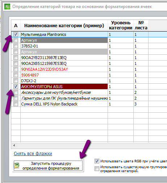This screenshot has width=167, height=183.
Task: Click the Снять все флажки link
Action: coord(33,154)
